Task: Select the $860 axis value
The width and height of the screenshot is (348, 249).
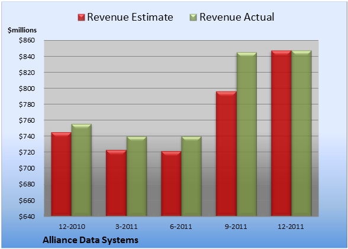Action: 27,40
